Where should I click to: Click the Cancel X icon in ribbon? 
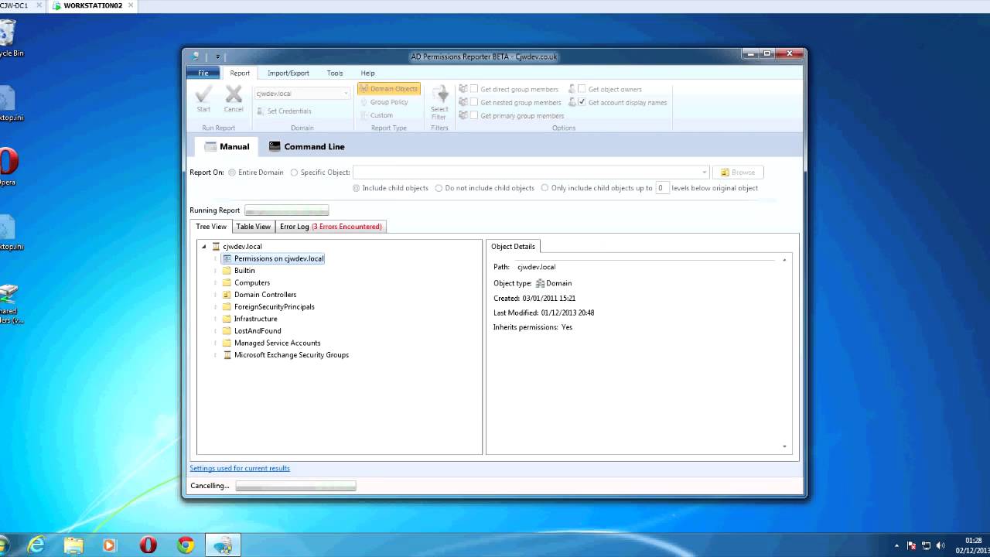[x=234, y=94]
